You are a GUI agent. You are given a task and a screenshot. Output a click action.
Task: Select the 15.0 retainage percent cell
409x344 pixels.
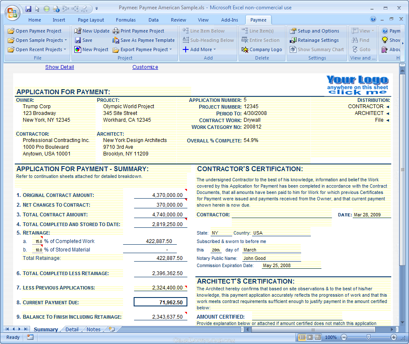pyautogui.click(x=38, y=241)
